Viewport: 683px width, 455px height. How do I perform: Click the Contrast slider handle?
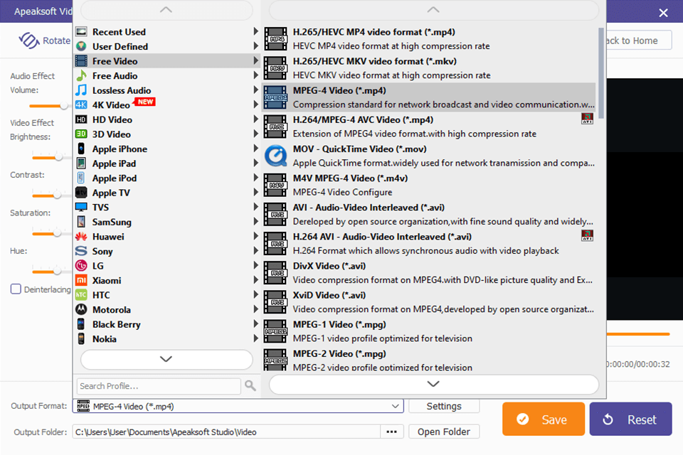[x=57, y=195]
